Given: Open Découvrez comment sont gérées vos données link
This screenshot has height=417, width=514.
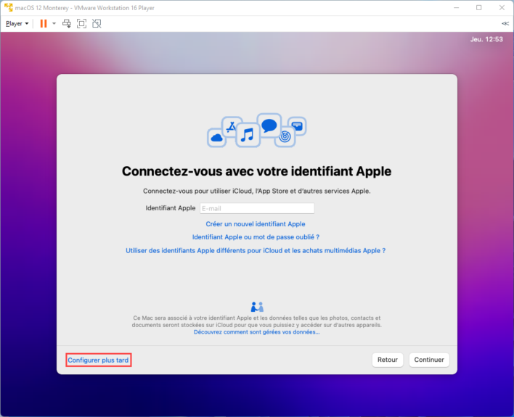Looking at the screenshot, I should pos(257,332).
